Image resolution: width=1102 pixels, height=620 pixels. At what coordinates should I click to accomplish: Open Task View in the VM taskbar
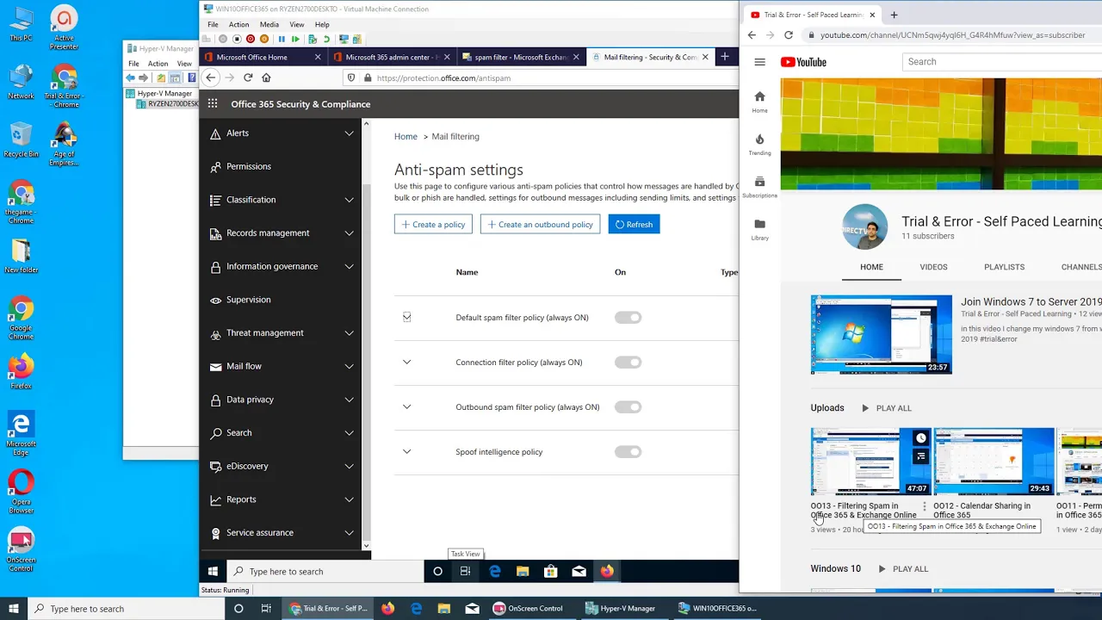tap(465, 571)
